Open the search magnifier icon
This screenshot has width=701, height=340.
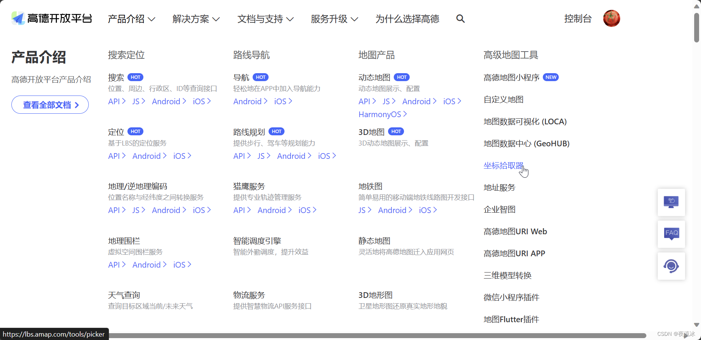coord(460,19)
